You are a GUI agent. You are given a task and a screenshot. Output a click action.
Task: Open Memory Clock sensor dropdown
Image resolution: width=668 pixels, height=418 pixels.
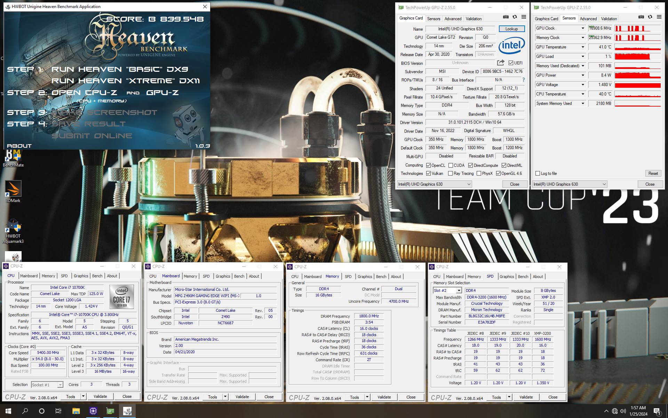(583, 38)
